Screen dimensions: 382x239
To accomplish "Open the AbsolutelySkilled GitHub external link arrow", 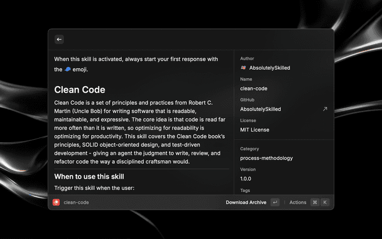I will pos(325,109).
